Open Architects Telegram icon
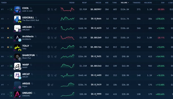Image resolution: width=173 pixels, height=99 pixels. tap(55, 38)
